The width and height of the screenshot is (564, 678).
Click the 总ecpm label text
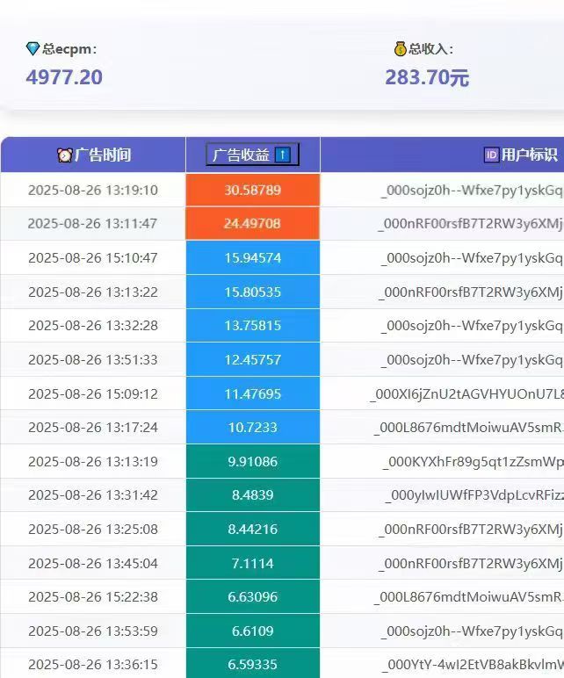69,49
